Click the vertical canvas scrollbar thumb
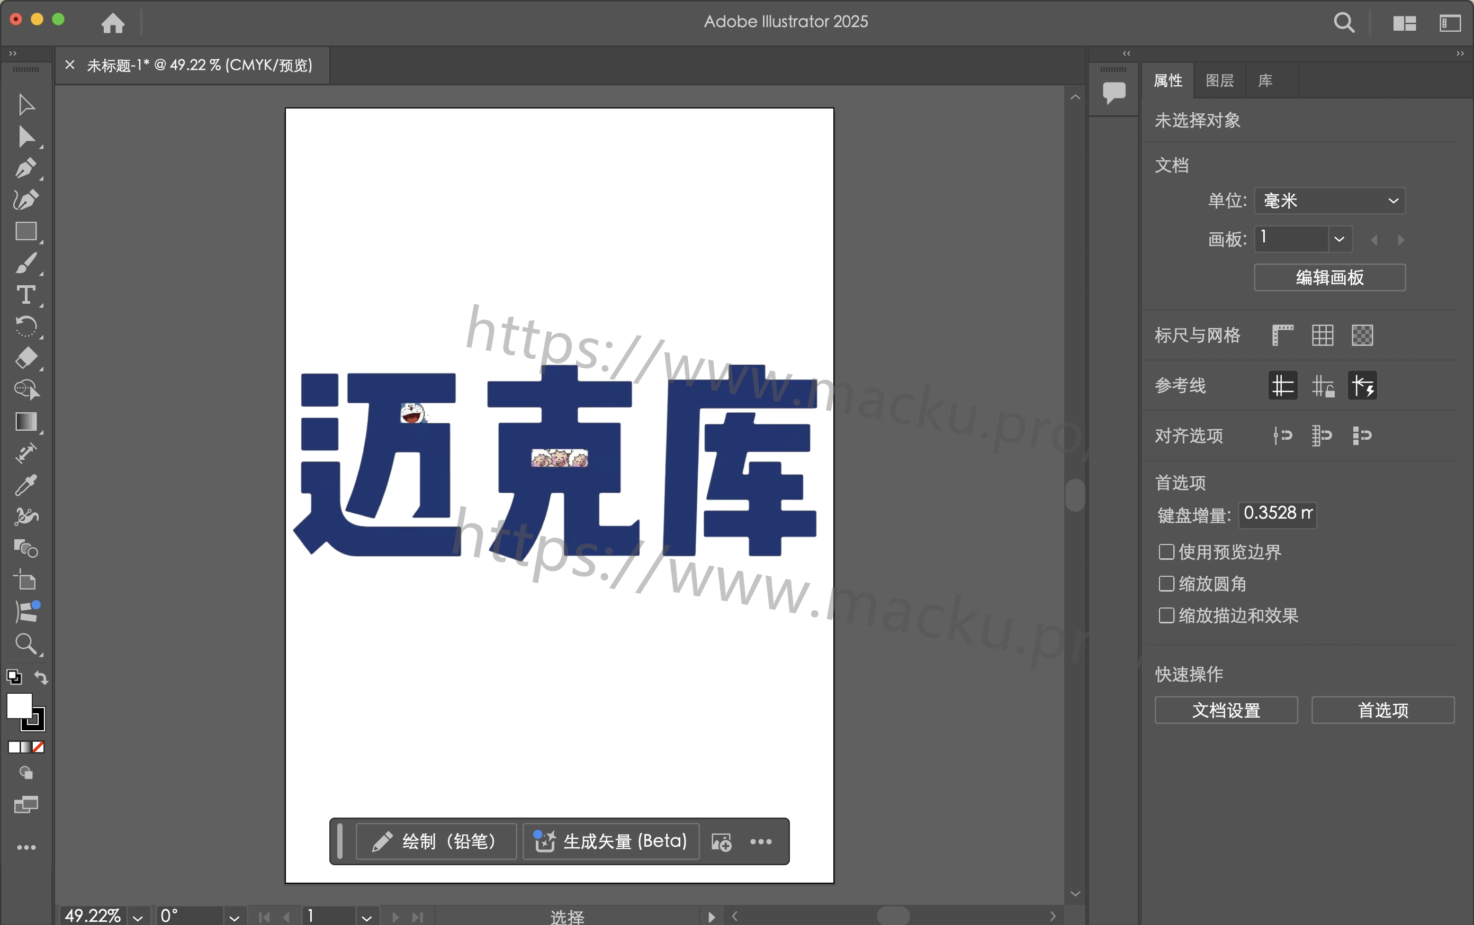Screen dimensions: 1474x925 point(1075,494)
